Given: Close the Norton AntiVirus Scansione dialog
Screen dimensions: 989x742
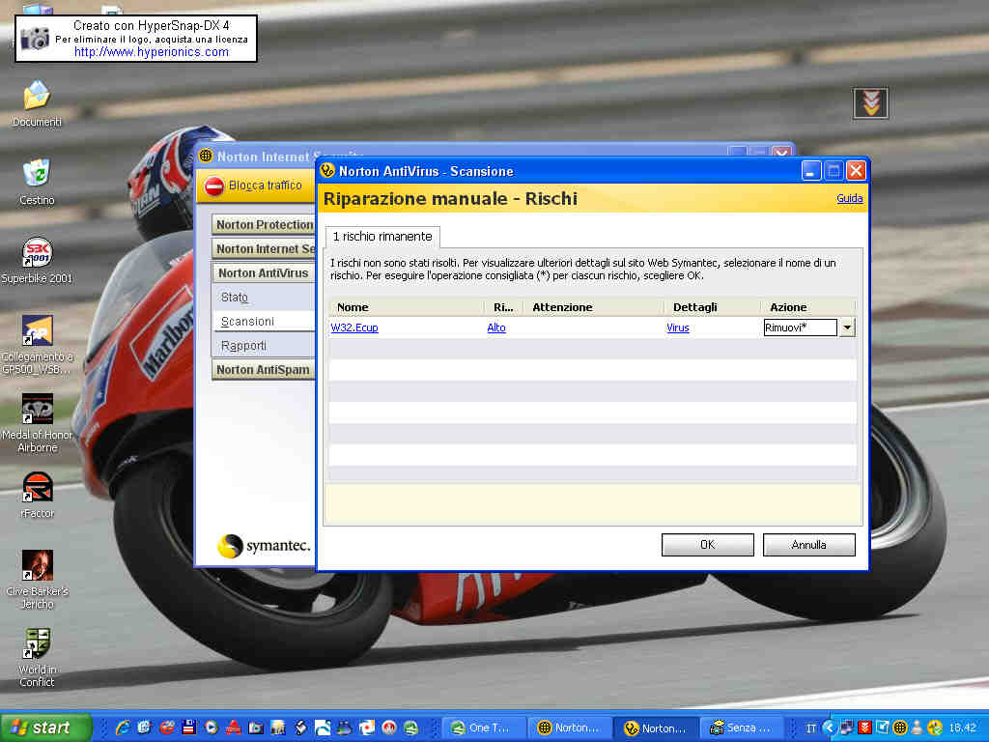Looking at the screenshot, I should (x=856, y=170).
